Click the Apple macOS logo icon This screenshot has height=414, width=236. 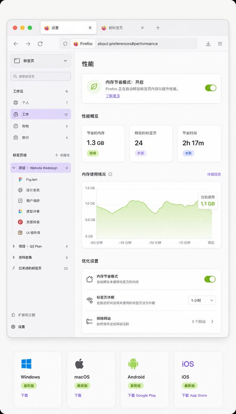(x=80, y=364)
